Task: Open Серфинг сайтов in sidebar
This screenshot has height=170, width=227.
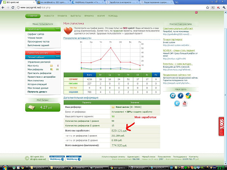Action: [36, 34]
